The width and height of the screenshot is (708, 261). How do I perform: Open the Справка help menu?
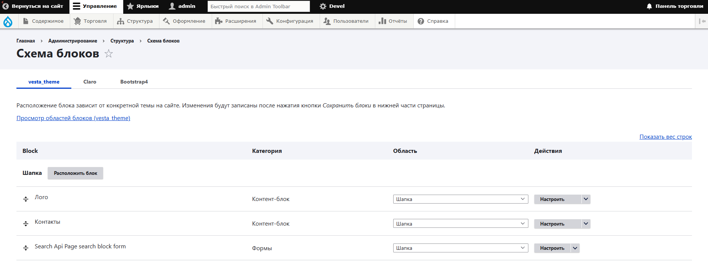coord(433,21)
